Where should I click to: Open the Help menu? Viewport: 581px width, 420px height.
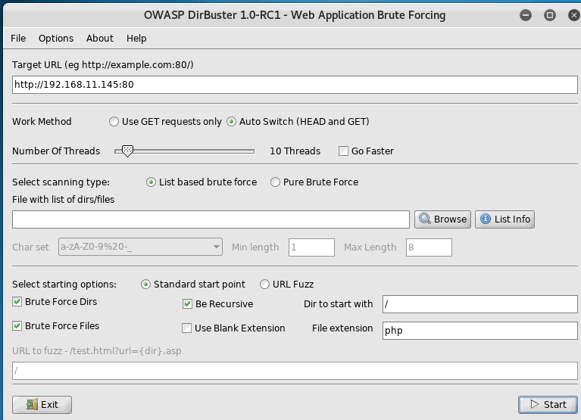(x=136, y=39)
